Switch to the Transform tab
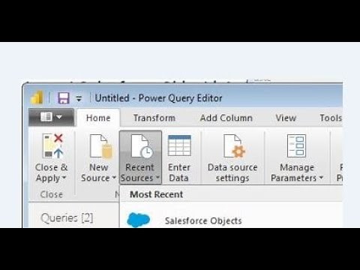This screenshot has width=360, height=270. [x=154, y=118]
